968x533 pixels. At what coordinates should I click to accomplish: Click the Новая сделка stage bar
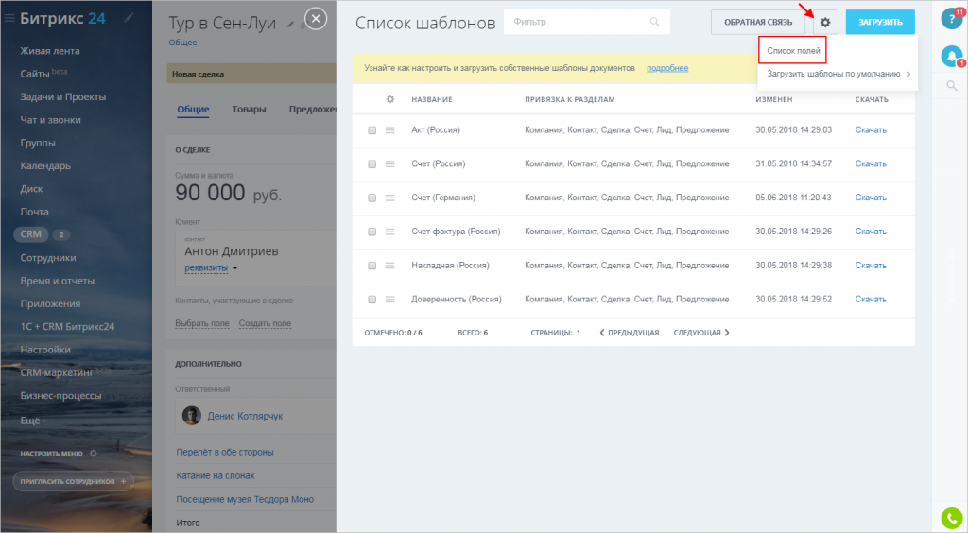251,74
